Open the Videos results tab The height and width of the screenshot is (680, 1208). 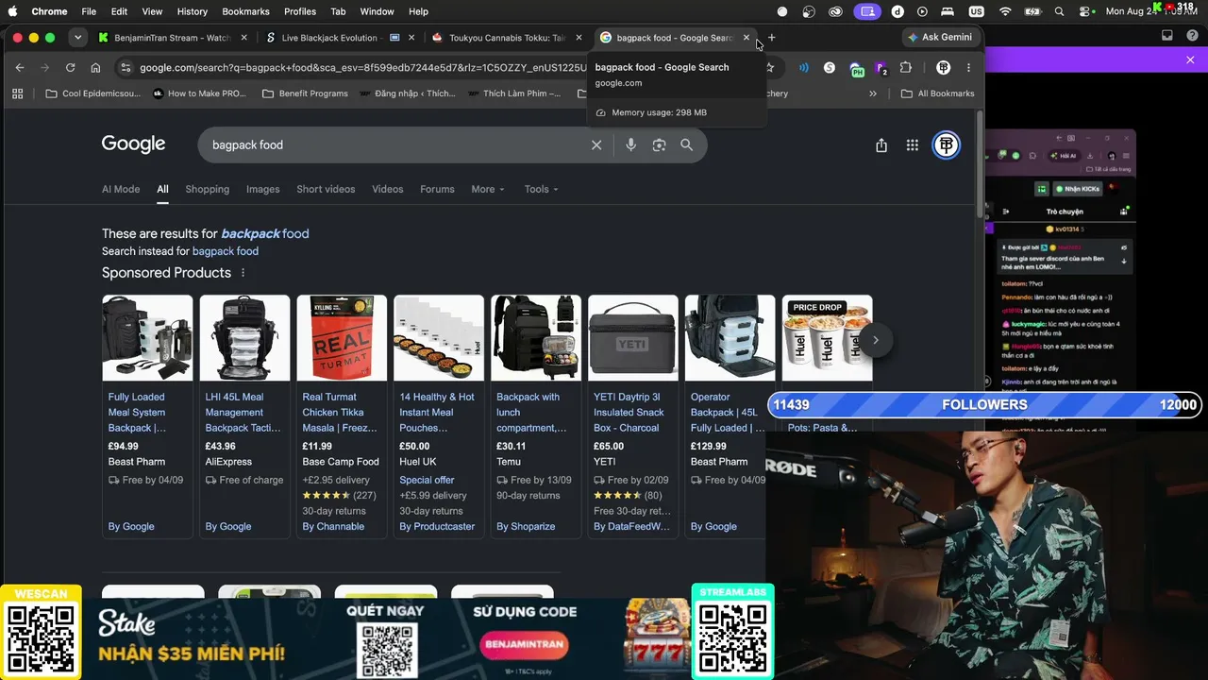coord(388,189)
